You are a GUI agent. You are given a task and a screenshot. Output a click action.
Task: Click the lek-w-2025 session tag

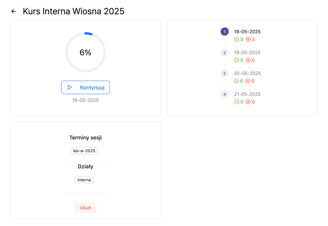pos(84,151)
